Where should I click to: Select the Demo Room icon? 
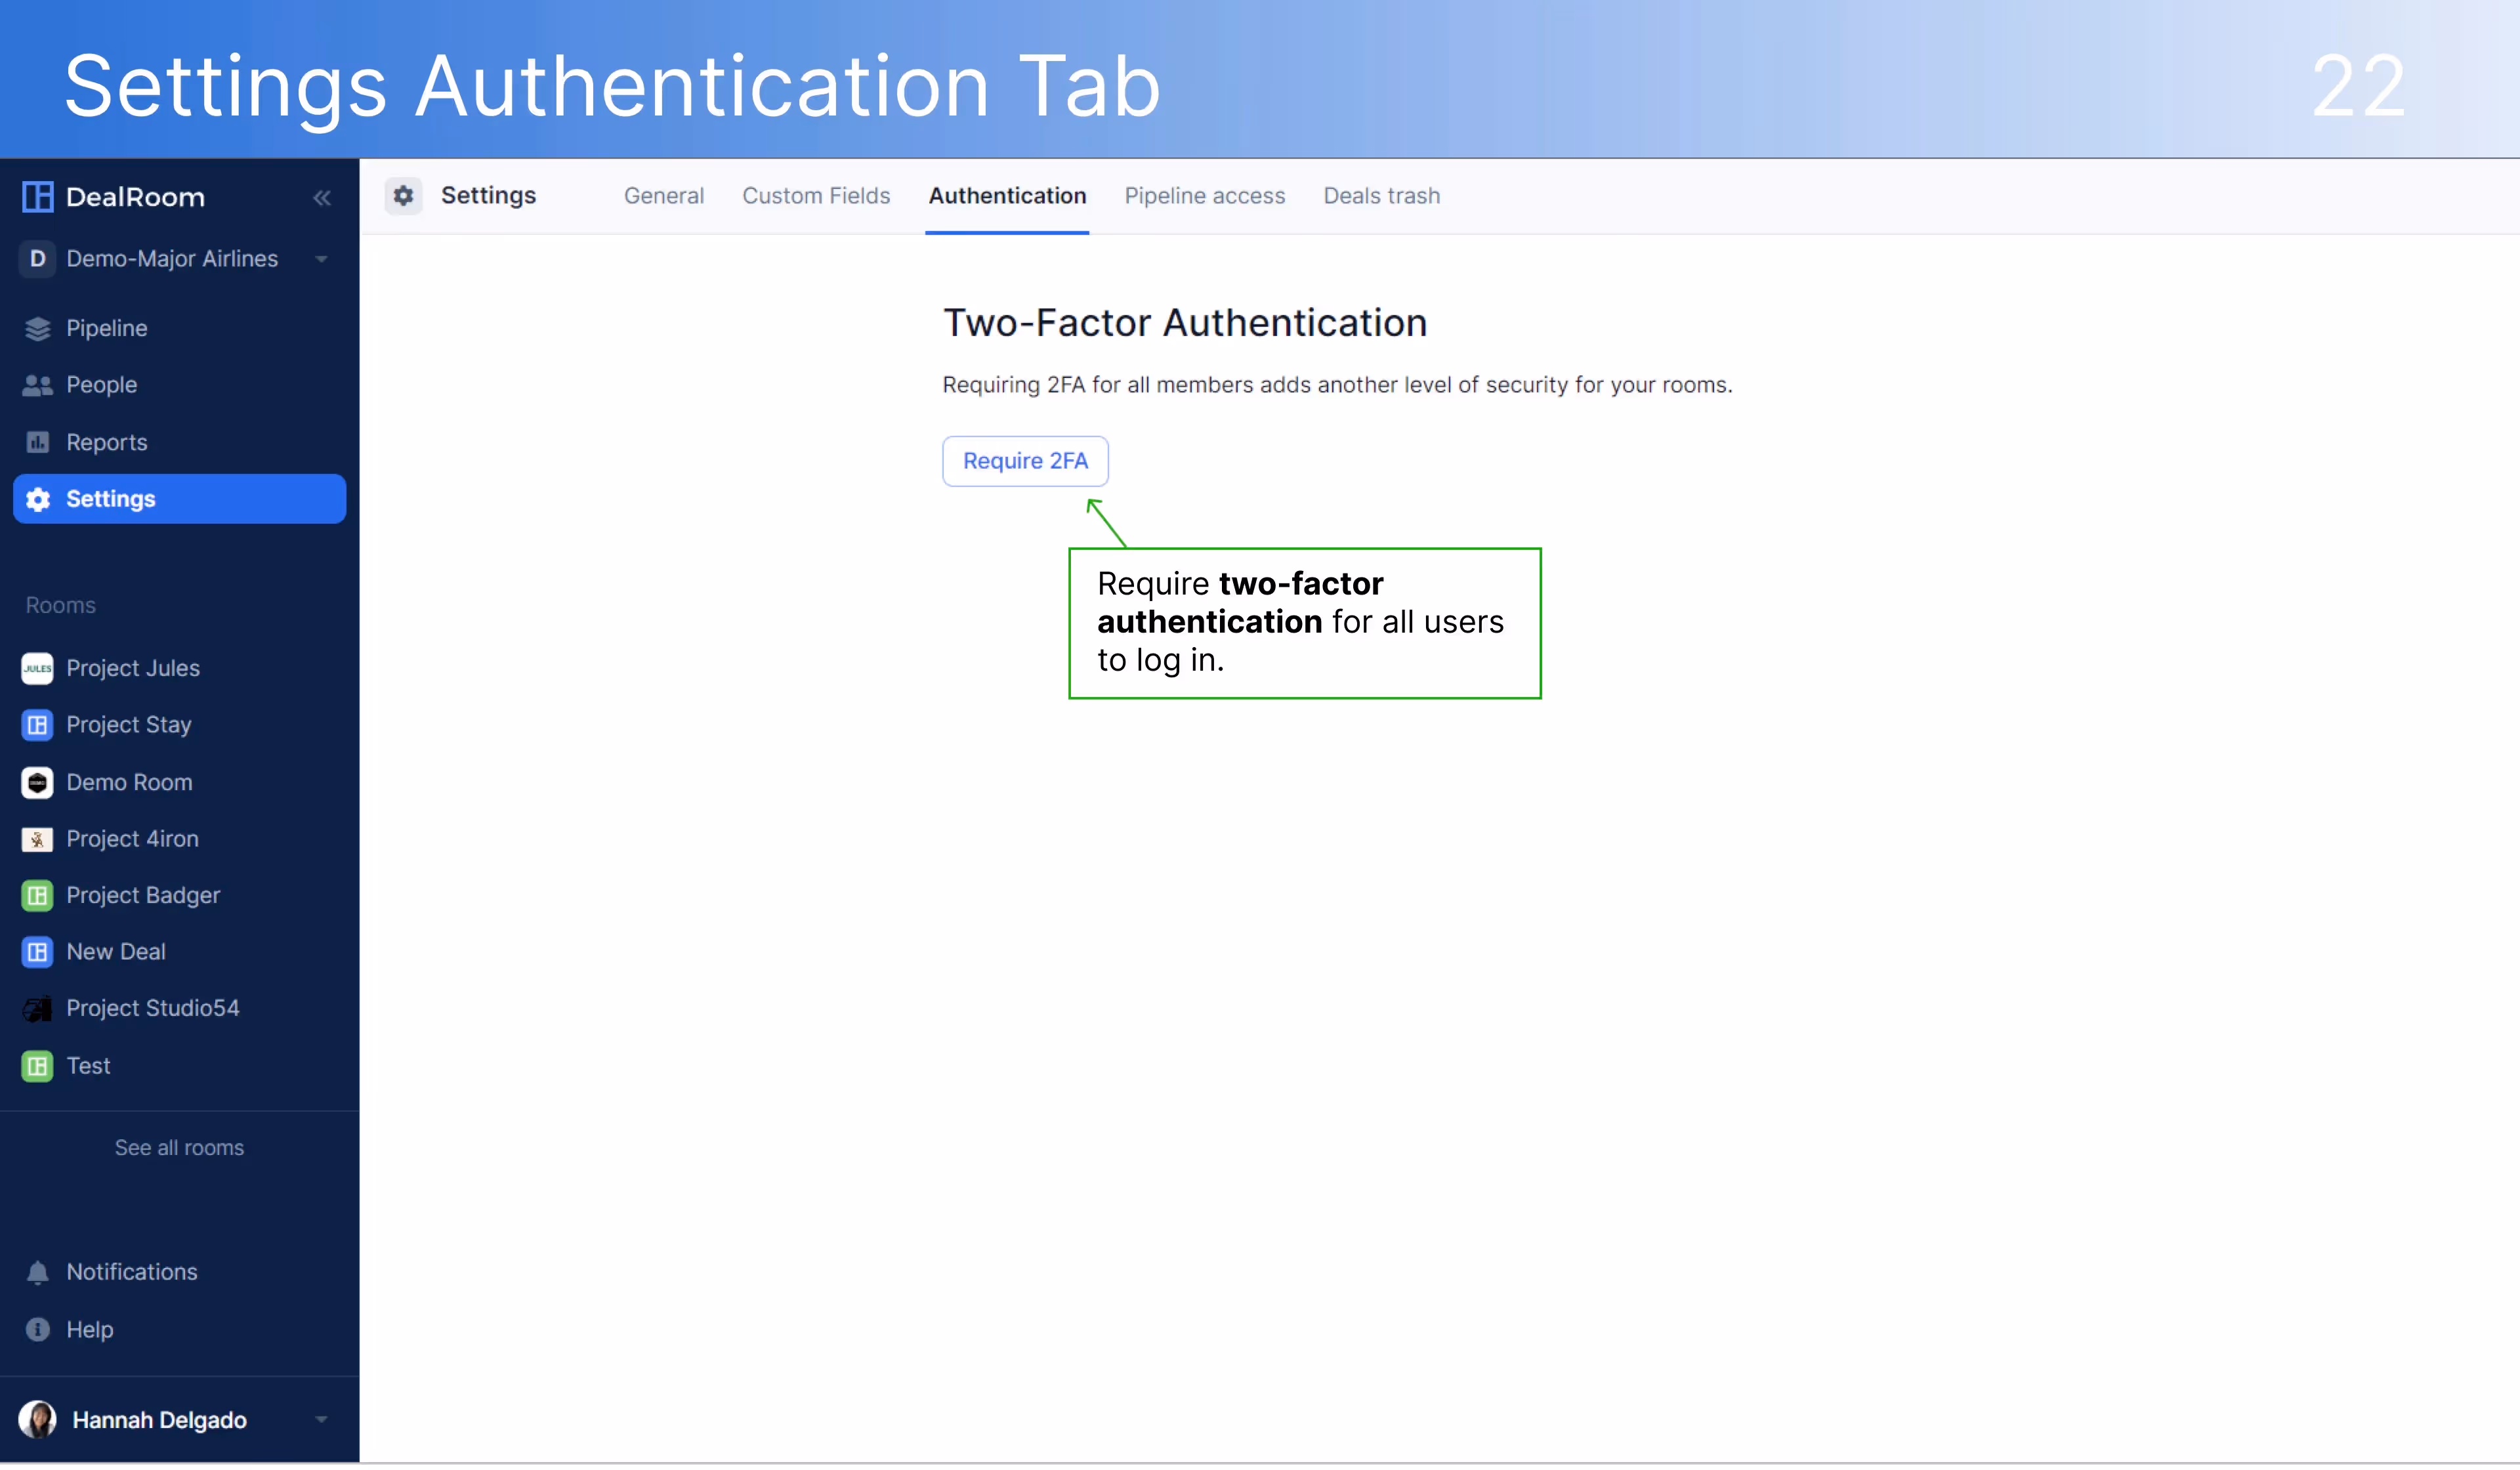(x=37, y=783)
